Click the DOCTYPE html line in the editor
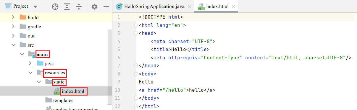357x110 pixels. point(161,17)
